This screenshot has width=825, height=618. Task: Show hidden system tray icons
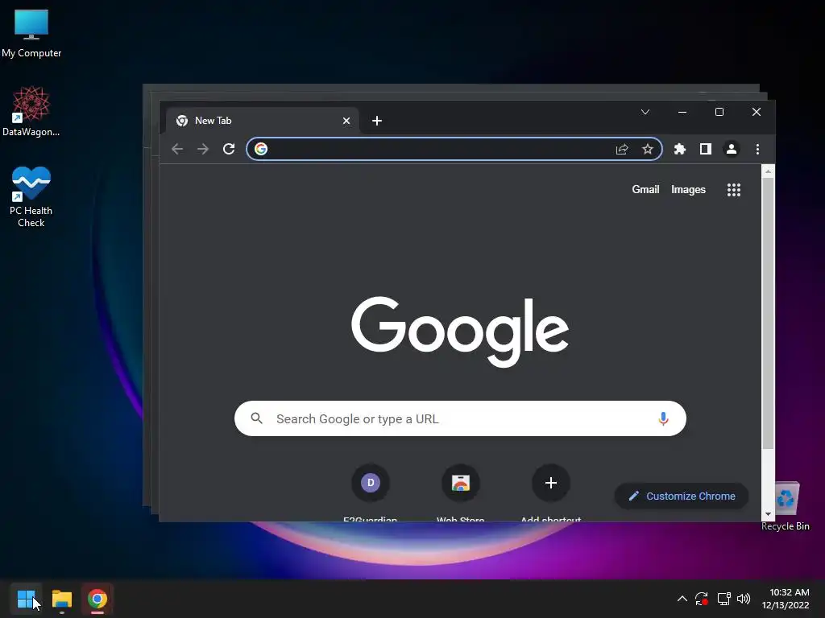(x=682, y=599)
